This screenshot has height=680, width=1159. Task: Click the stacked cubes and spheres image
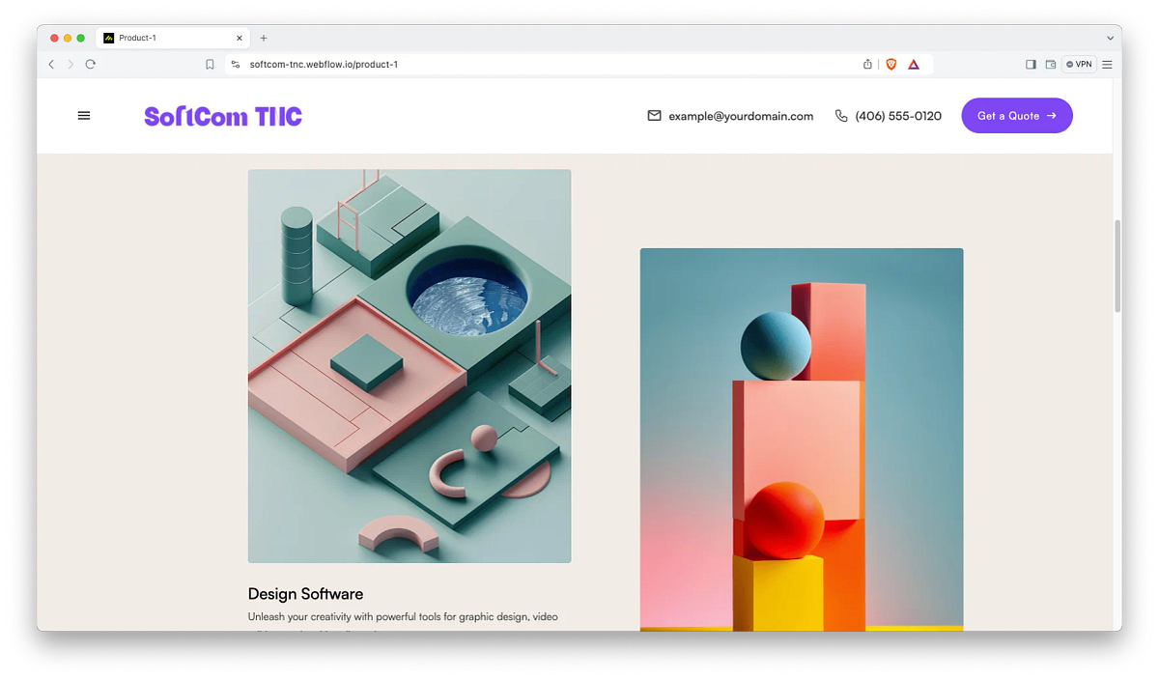click(x=802, y=439)
